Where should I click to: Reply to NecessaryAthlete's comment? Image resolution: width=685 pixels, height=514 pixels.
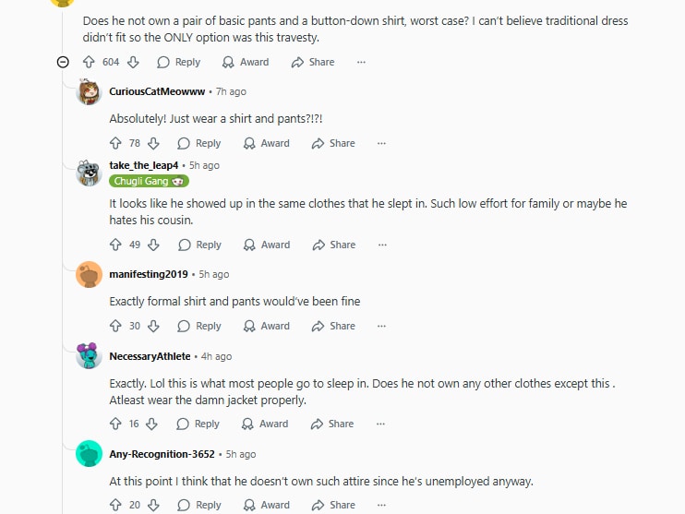[198, 424]
